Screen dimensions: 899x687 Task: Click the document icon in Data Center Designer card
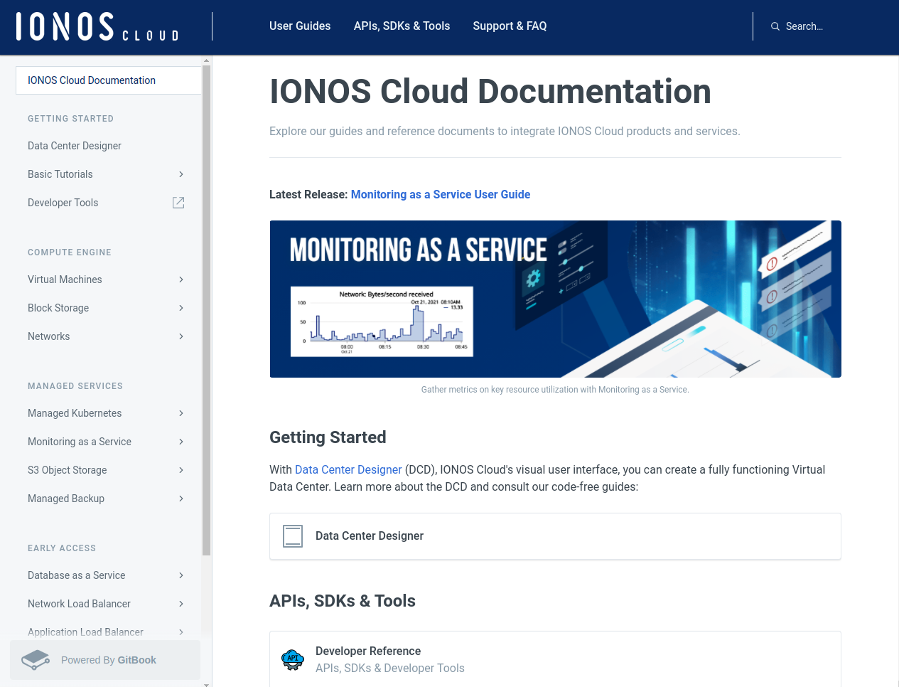(293, 536)
